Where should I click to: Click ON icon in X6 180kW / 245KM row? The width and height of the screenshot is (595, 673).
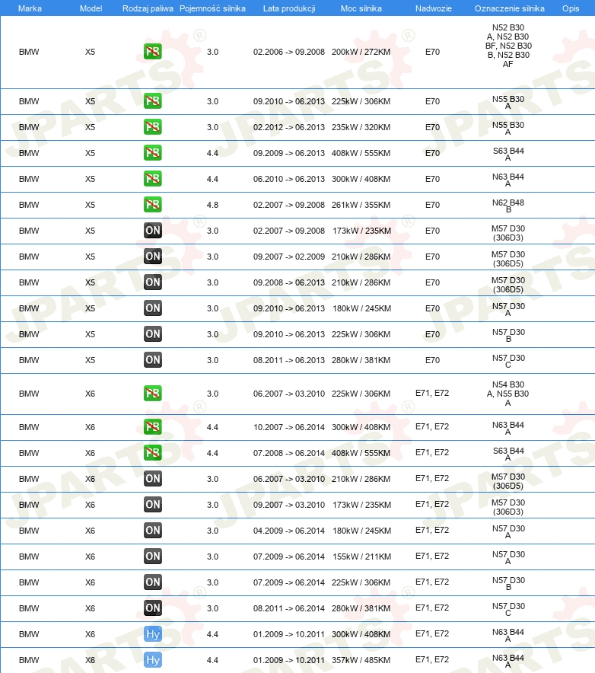153,530
